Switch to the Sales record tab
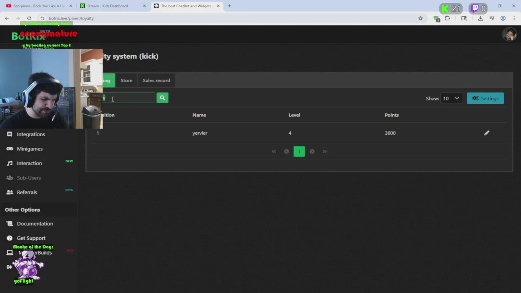 coord(156,81)
